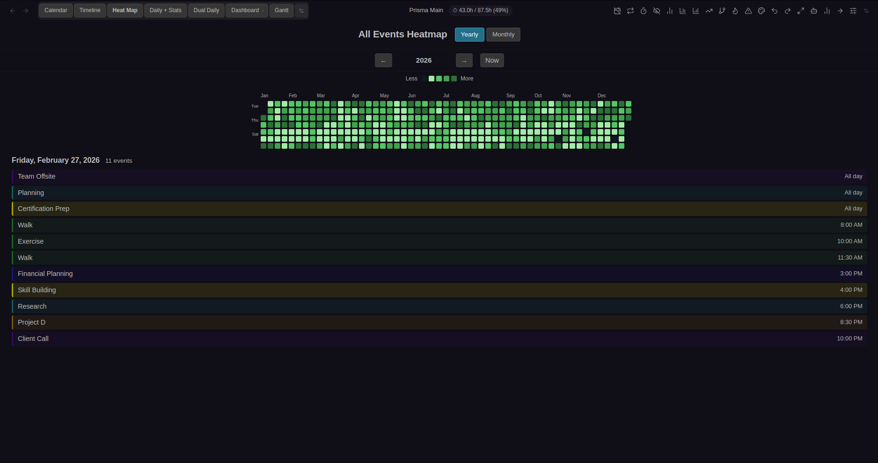This screenshot has width=878, height=463.
Task: Open the streak flame icon
Action: [x=735, y=10]
